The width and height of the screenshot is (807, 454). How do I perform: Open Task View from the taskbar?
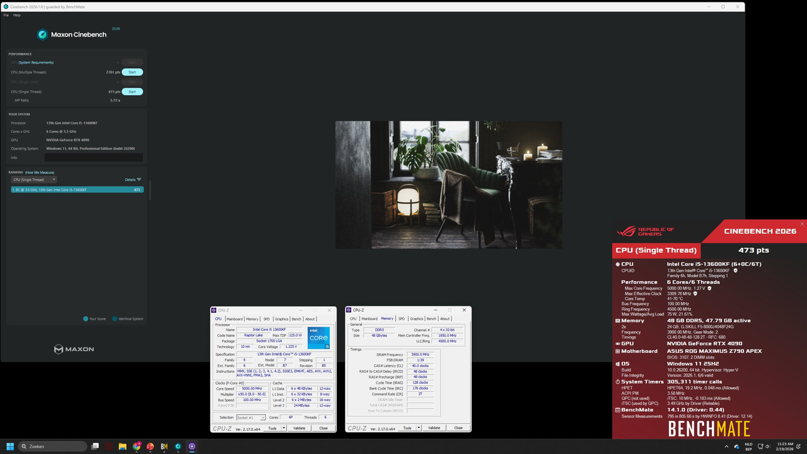point(95,446)
